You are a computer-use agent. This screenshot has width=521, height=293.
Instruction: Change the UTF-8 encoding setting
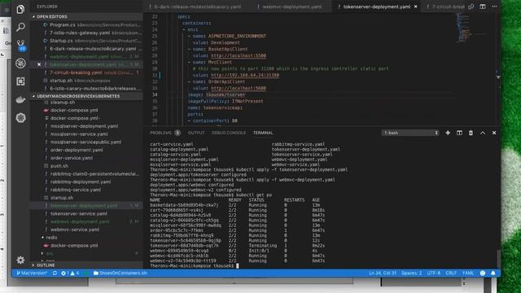tap(434, 273)
